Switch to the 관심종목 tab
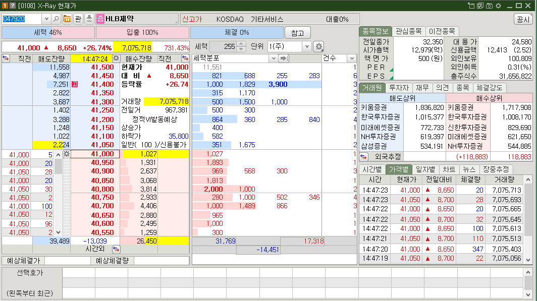537x301 pixels. (x=409, y=31)
